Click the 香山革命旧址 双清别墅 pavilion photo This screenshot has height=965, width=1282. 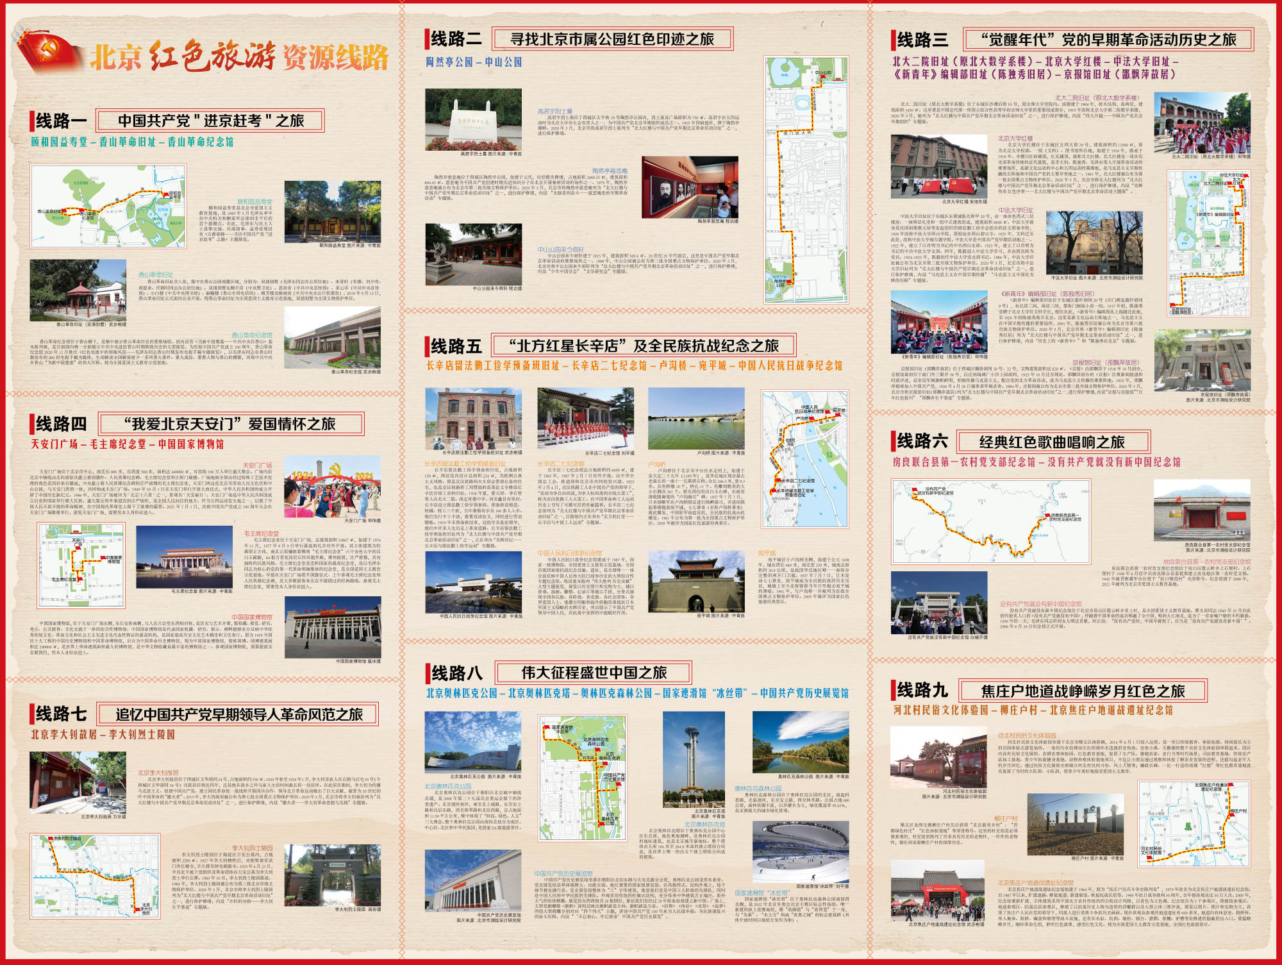pos(78,289)
